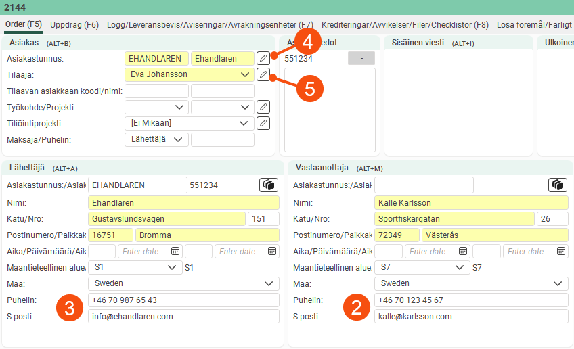Switch to the Uppdrag (F6) tab
574x349 pixels.
pyautogui.click(x=74, y=25)
